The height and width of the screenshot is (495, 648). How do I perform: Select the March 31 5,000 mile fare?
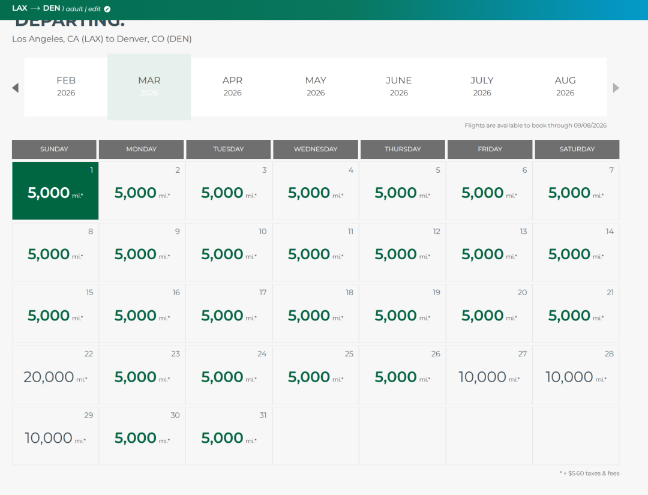(229, 437)
